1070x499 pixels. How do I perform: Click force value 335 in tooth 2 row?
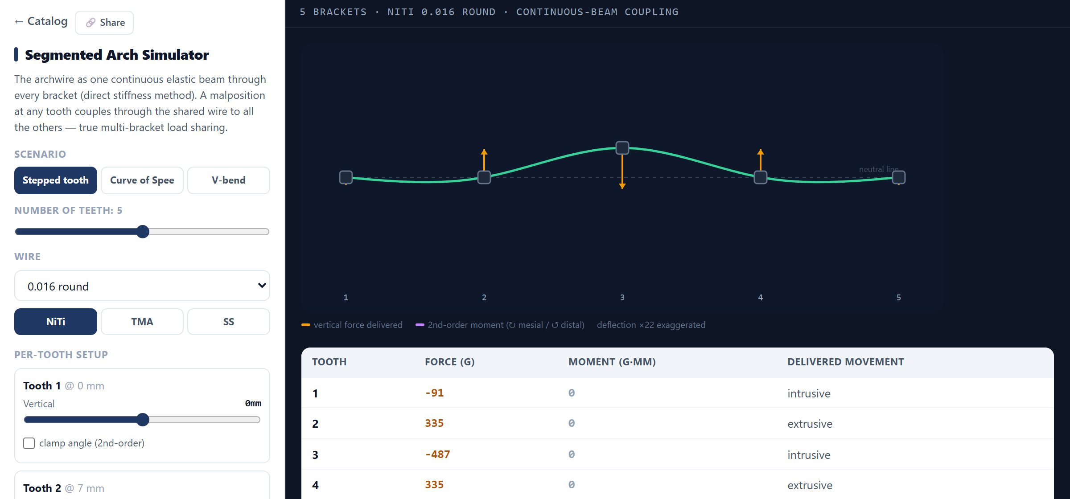tap(434, 423)
